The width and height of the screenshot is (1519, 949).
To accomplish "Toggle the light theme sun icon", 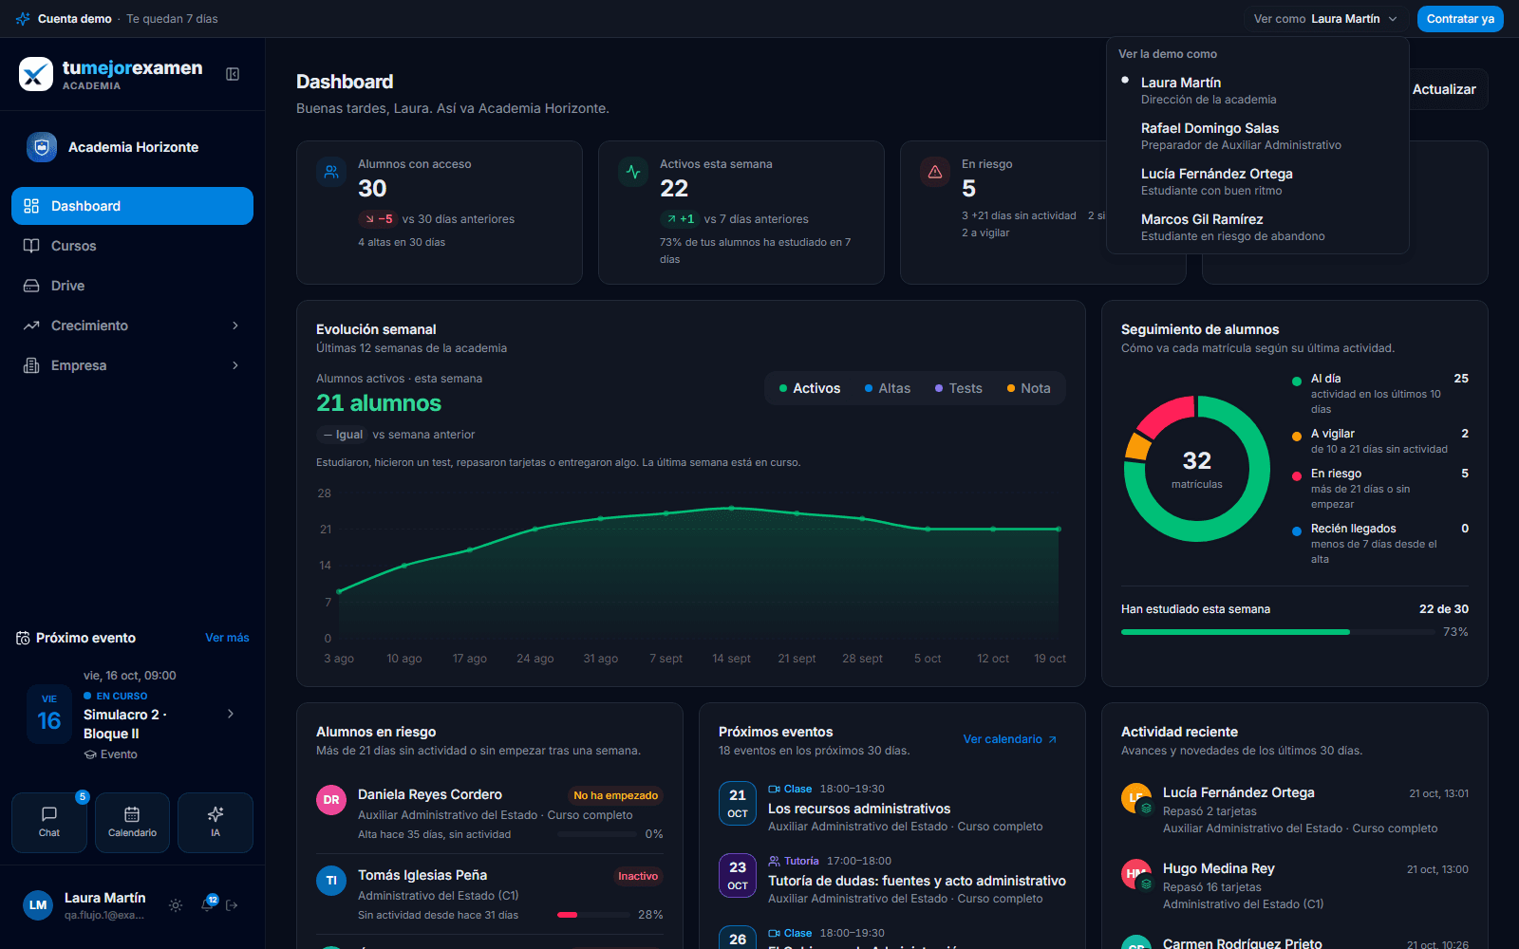I will 176,905.
